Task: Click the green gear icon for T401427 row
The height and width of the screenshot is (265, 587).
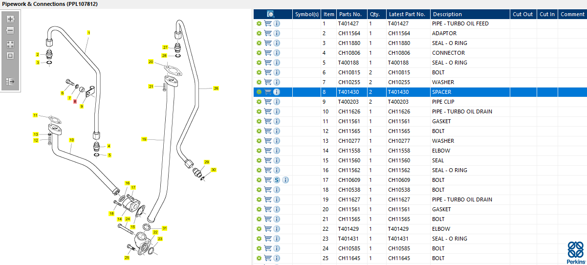Action: click(x=259, y=23)
